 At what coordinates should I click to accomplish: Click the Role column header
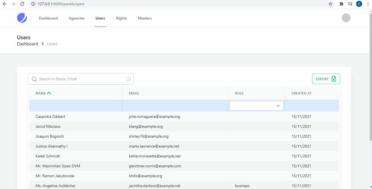239,93
